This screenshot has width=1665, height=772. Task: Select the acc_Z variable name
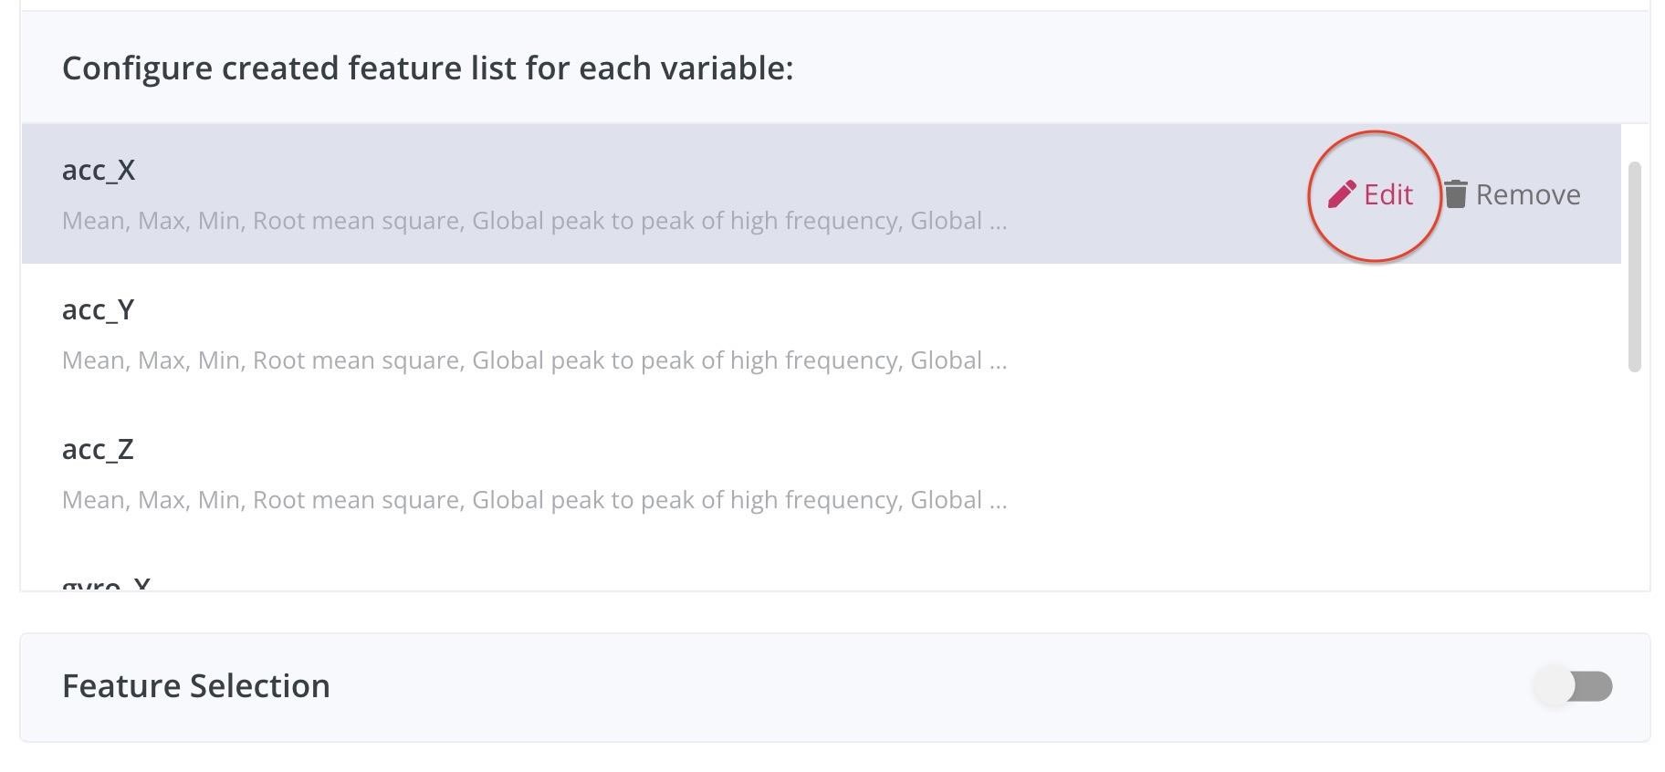(x=99, y=450)
